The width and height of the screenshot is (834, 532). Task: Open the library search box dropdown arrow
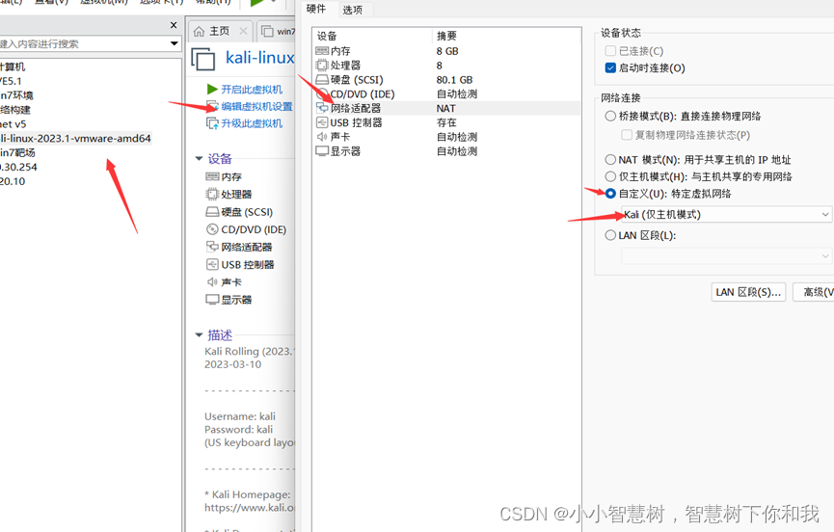tap(174, 43)
